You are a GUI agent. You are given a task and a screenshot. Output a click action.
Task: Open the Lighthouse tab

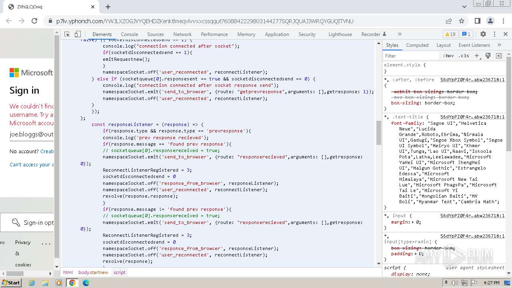point(340,34)
